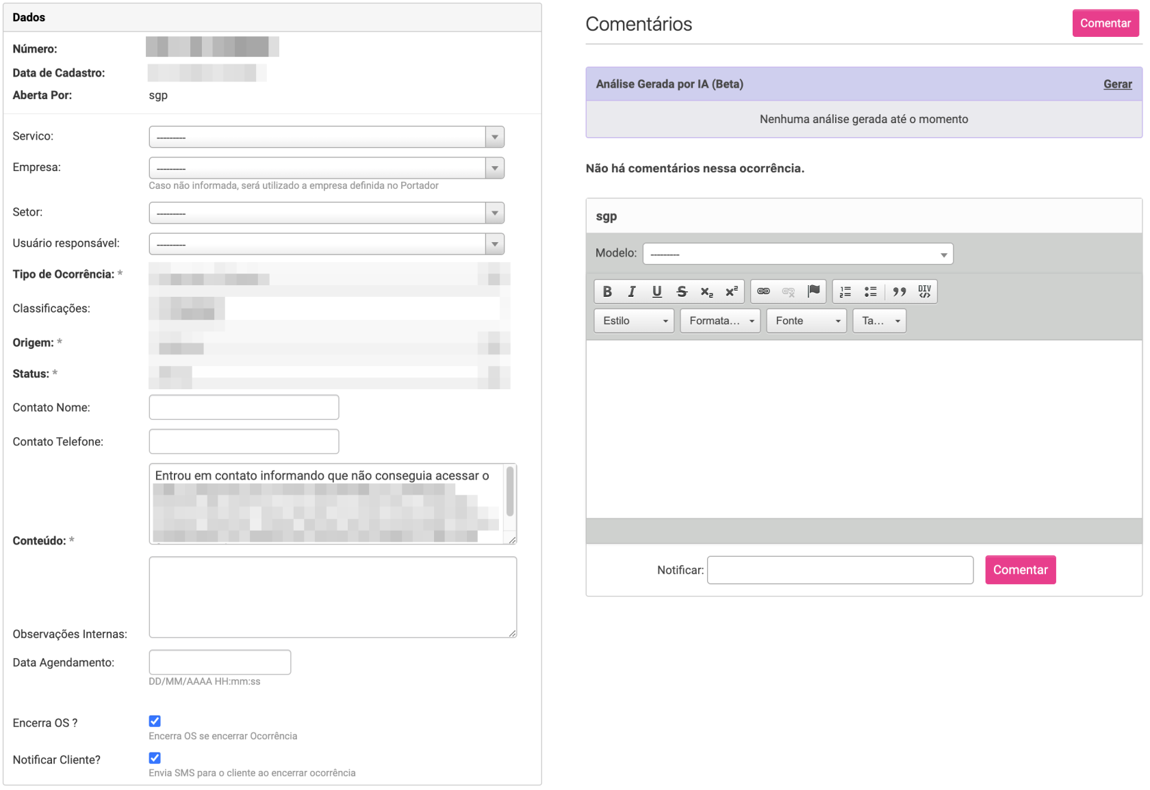Disable the Notificar Cliente checkbox
Viewport: 1150px width, 790px height.
pyautogui.click(x=155, y=758)
